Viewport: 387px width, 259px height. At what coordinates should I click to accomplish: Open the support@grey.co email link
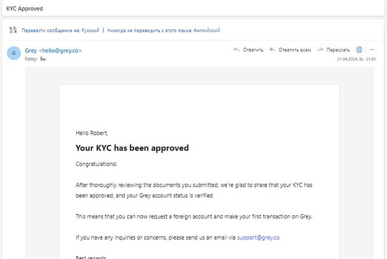tap(258, 237)
